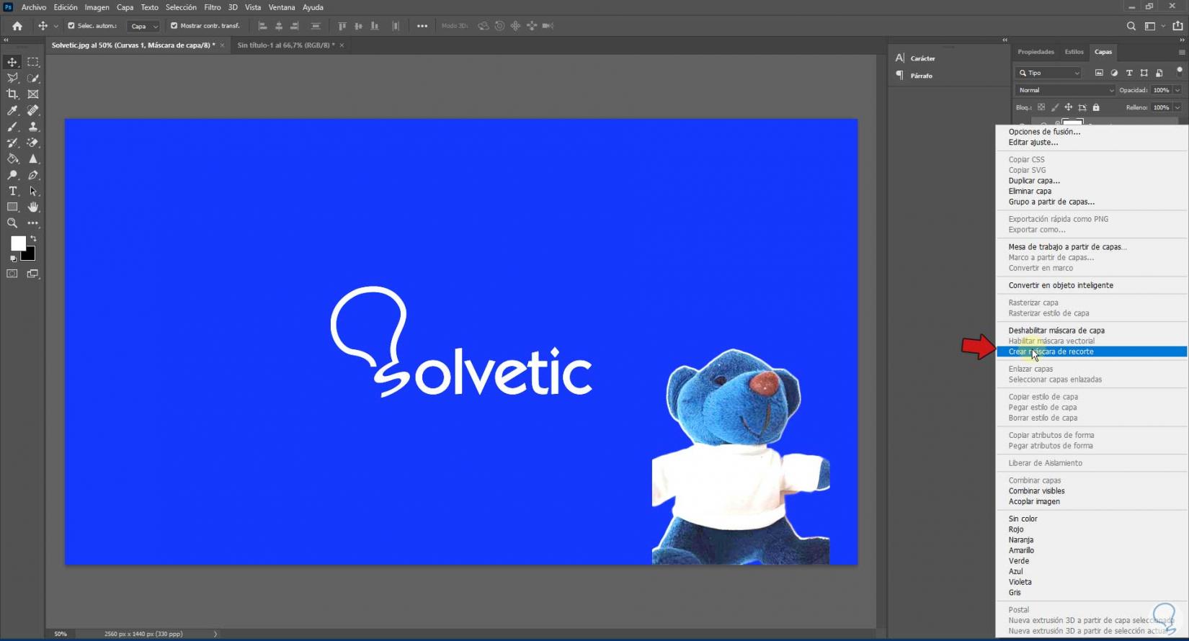Select the Healing Brush tool
1189x641 pixels.
click(x=33, y=110)
